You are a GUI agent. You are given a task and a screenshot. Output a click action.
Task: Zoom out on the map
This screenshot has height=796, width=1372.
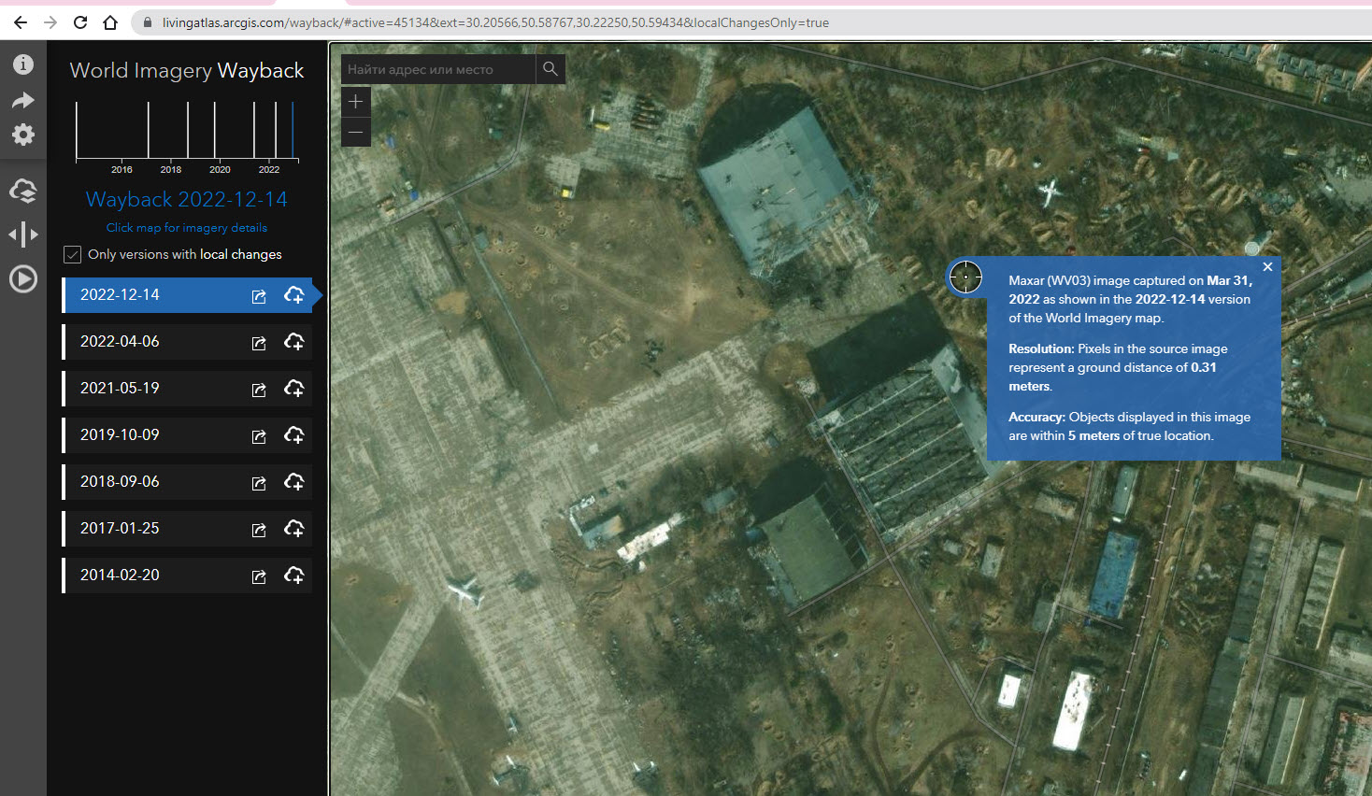click(355, 132)
